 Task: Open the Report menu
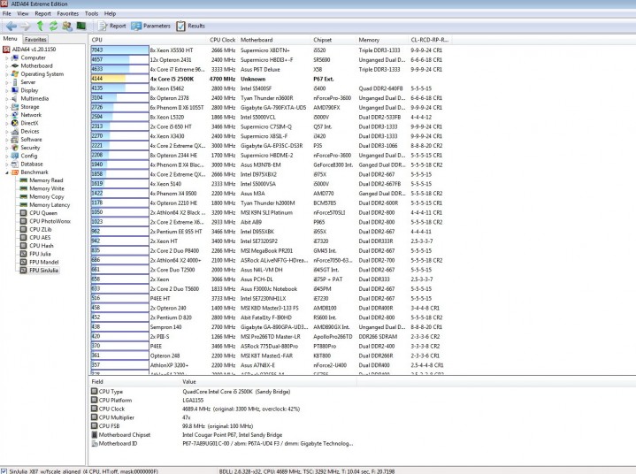42,13
